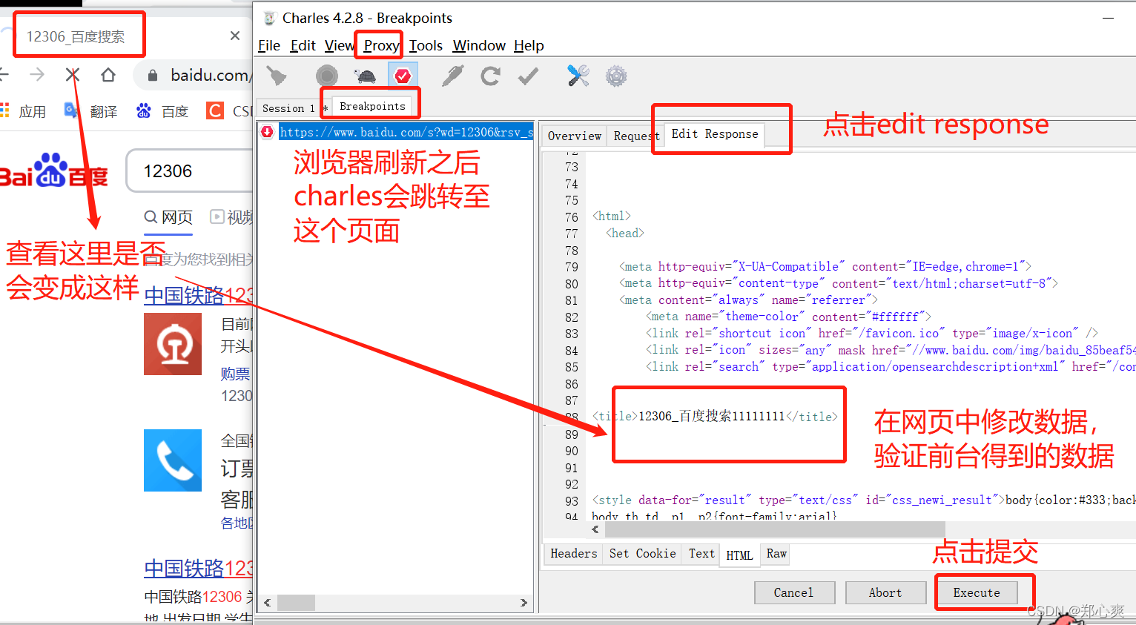Switch to the Breakpoints tab
Viewport: 1136px width, 625px height.
[372, 107]
